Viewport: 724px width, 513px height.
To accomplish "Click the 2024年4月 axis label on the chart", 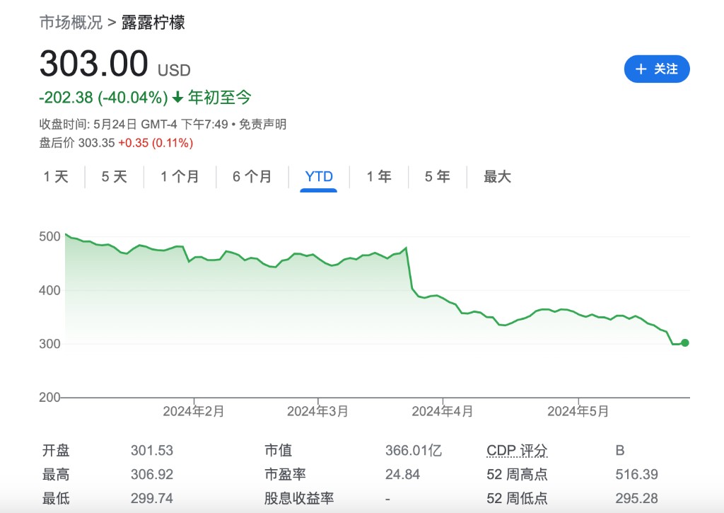I will [442, 411].
